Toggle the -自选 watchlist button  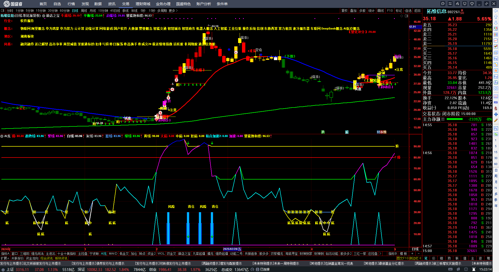[x=408, y=11]
